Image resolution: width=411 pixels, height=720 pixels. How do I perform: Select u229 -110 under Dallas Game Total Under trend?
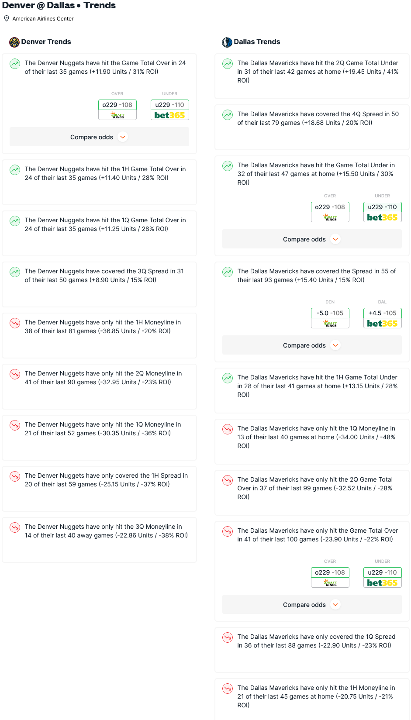[x=383, y=207]
